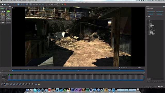This screenshot has width=165, height=93.
Task: Click the leftmost playback control button
Action: coord(2,84)
